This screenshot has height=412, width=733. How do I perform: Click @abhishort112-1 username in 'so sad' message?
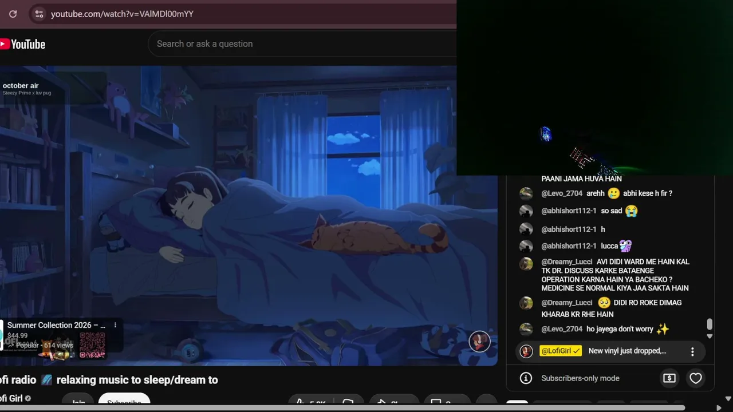(569, 211)
